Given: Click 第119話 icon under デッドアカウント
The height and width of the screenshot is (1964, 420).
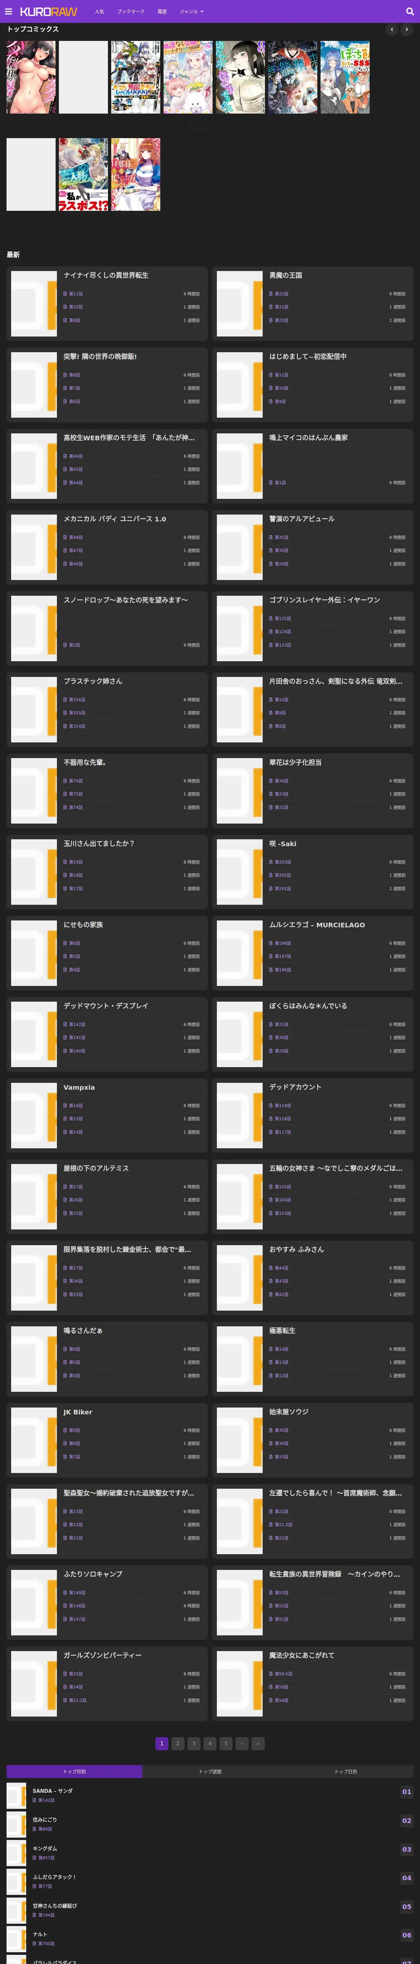Looking at the screenshot, I should point(271,1105).
